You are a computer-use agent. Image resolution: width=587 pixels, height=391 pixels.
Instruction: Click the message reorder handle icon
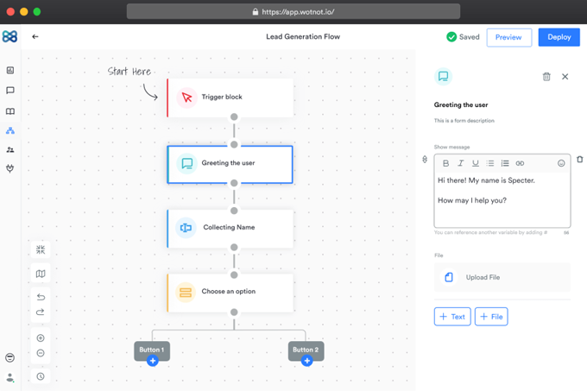click(x=425, y=159)
